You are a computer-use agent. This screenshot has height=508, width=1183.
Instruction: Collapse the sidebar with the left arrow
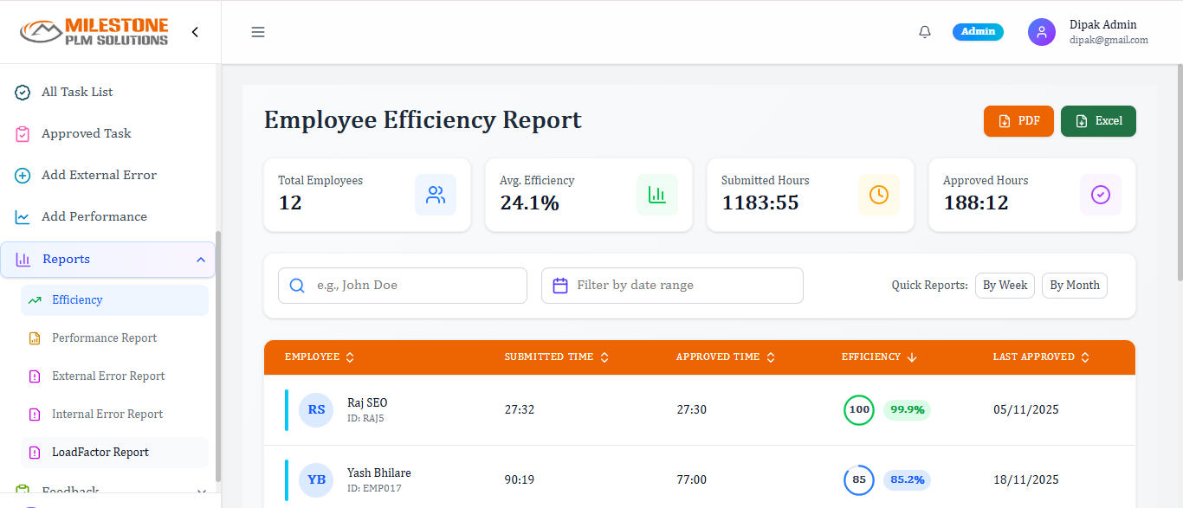point(194,31)
